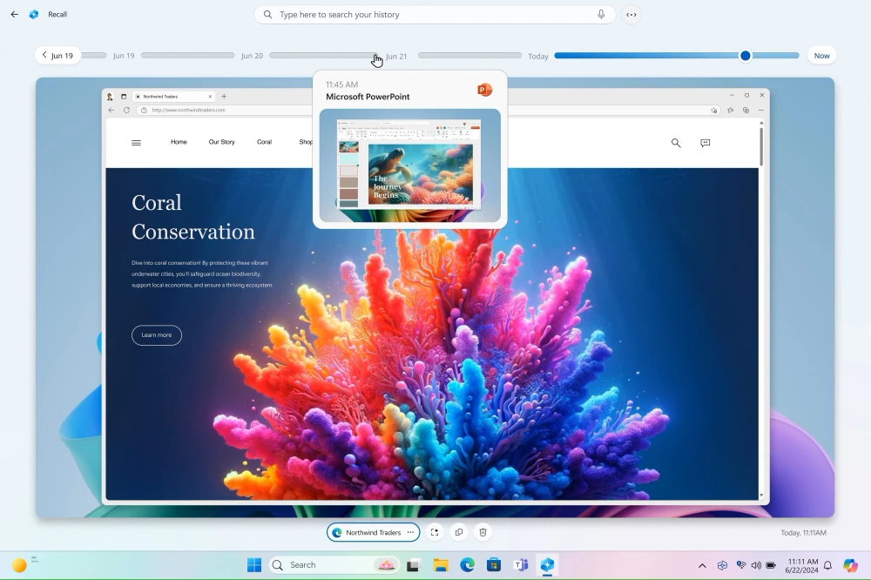This screenshot has width=871, height=580.
Task: Show hidden system tray icons
Action: tap(702, 565)
